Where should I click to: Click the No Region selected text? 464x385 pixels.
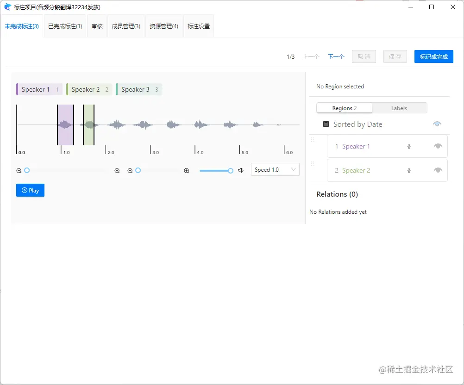[340, 87]
